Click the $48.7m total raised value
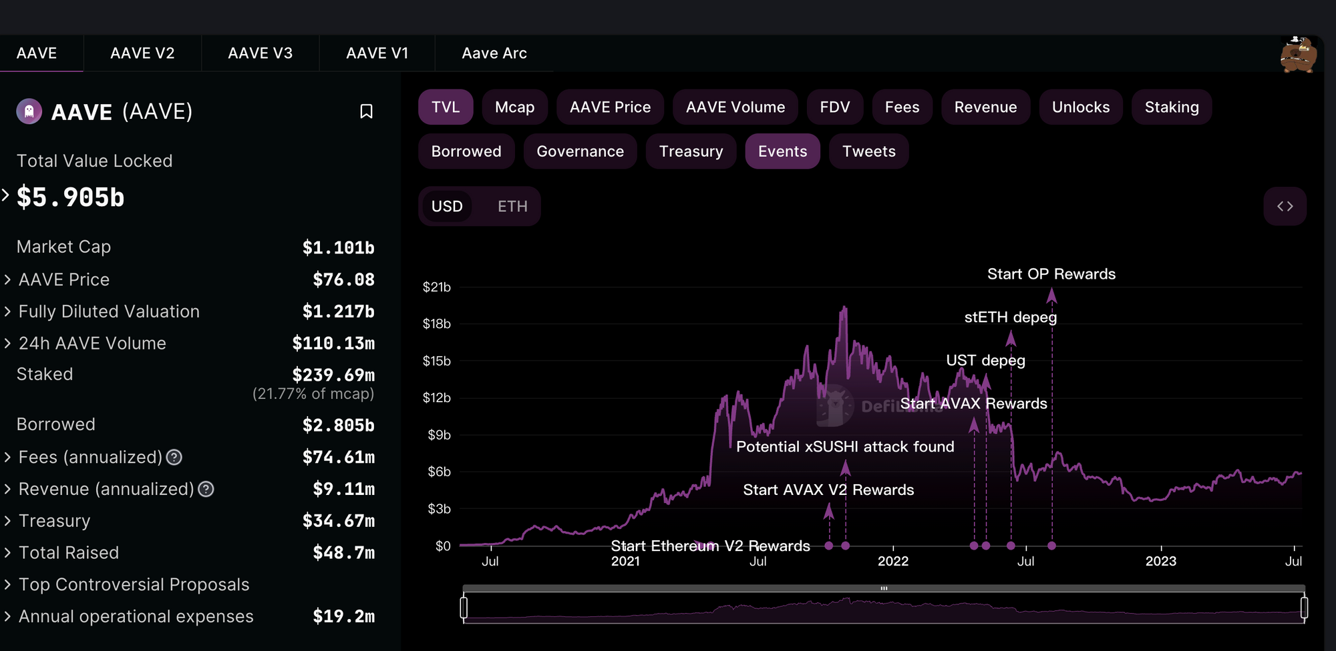The height and width of the screenshot is (651, 1336). point(343,553)
